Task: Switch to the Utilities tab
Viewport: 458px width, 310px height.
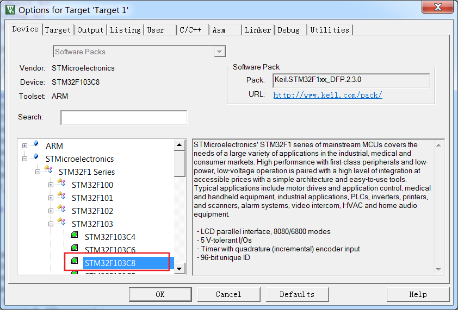Action: click(330, 30)
